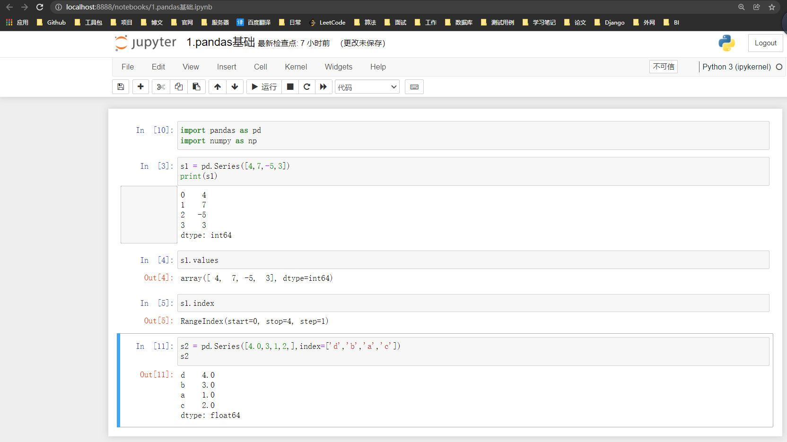The image size is (787, 442).
Task: Click the s1 = pd.Series code cell
Action: tap(473, 171)
